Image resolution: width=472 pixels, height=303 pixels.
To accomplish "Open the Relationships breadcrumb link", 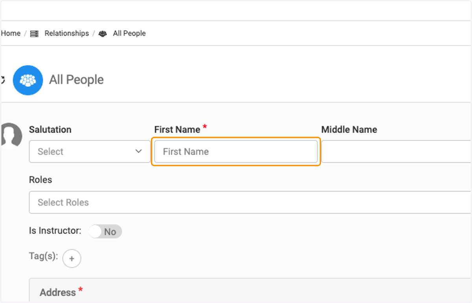I will pyautogui.click(x=66, y=33).
